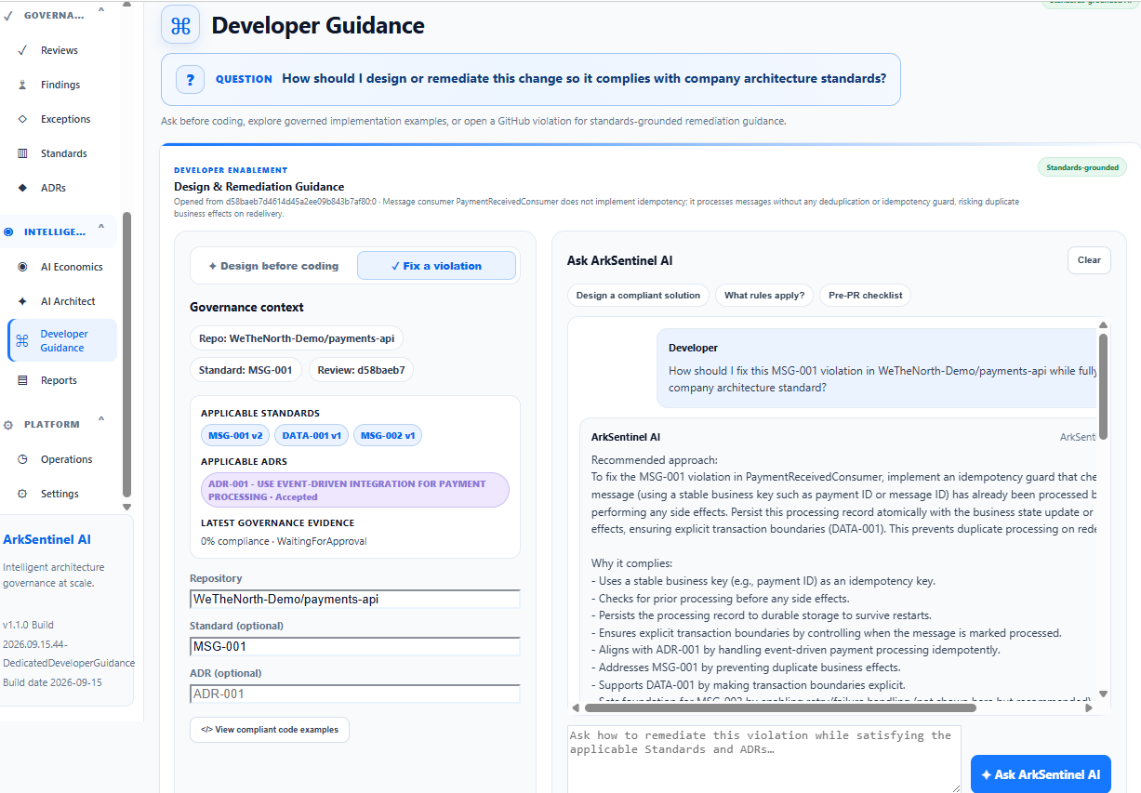
Task: Click the AI Architect sparkle icon
Action: (22, 301)
